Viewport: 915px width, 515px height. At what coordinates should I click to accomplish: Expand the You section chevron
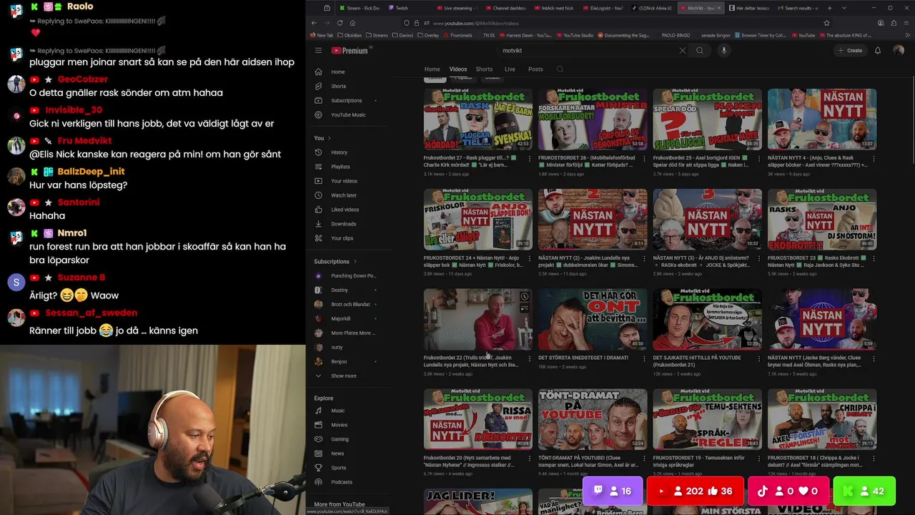[x=329, y=138]
